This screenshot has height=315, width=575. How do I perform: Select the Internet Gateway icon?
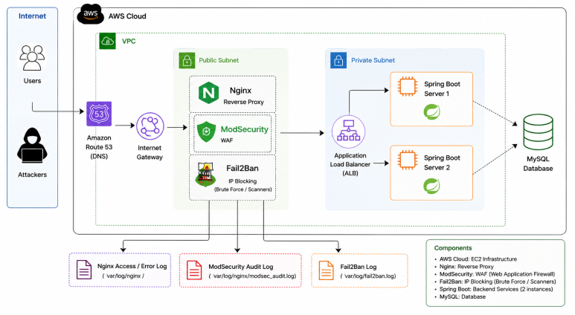[150, 126]
